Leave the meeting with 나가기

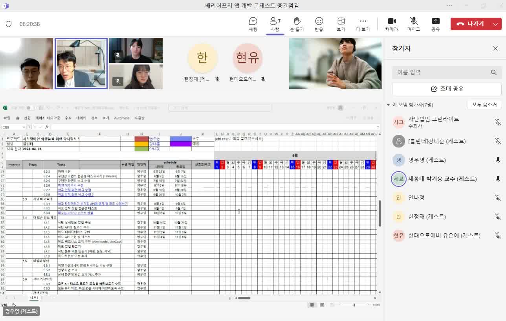[x=470, y=24]
